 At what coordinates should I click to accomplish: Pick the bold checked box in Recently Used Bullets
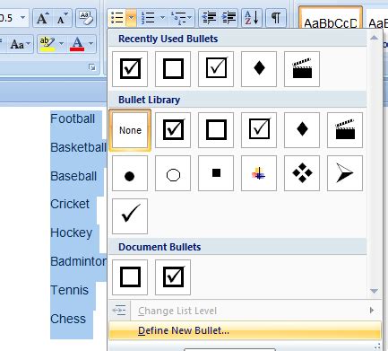tap(130, 69)
